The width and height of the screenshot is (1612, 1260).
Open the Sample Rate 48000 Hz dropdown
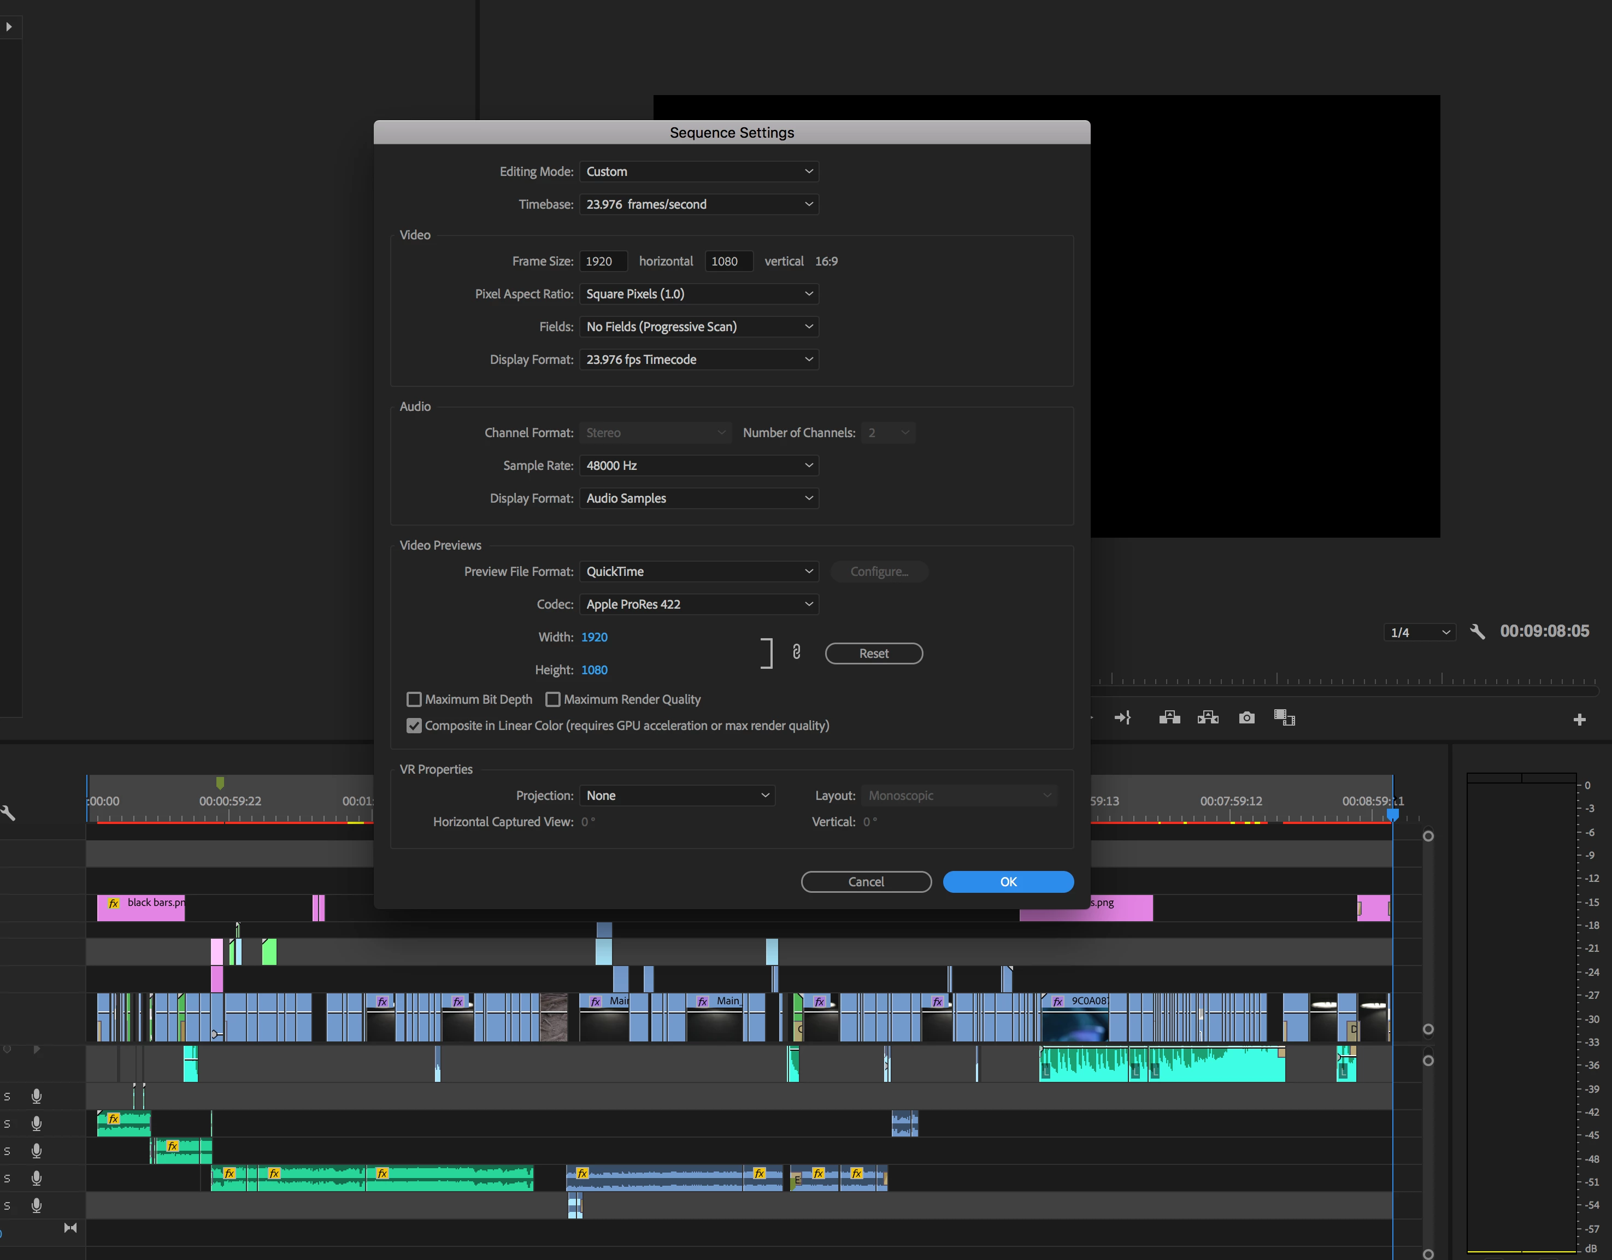[698, 466]
